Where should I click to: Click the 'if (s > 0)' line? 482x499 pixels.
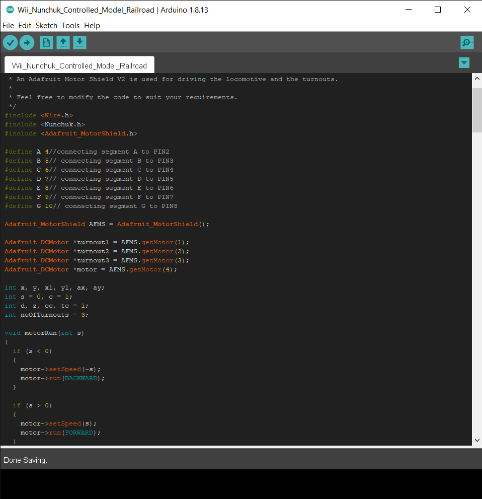(32, 405)
